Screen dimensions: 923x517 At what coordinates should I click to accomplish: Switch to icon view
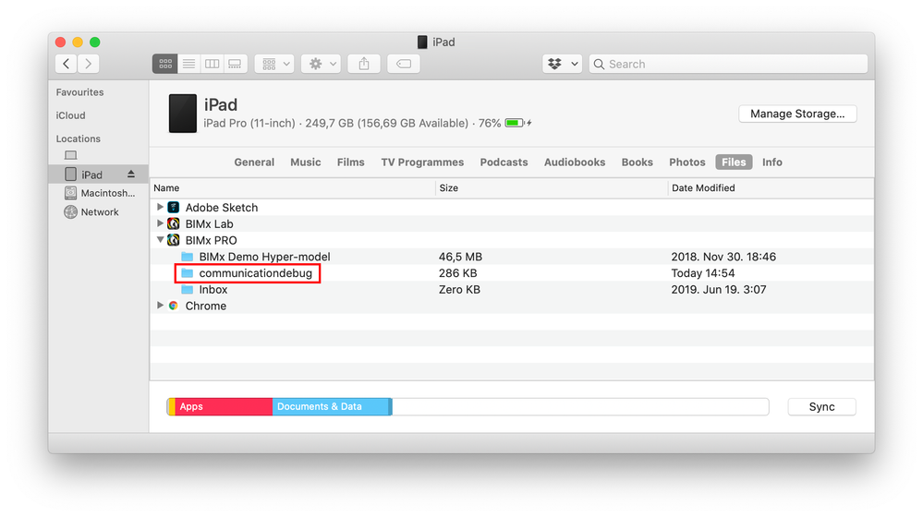coord(164,64)
